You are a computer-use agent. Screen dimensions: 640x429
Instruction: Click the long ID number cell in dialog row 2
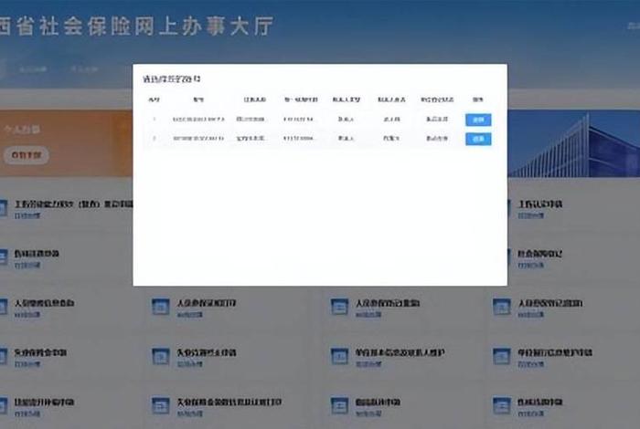coord(198,139)
